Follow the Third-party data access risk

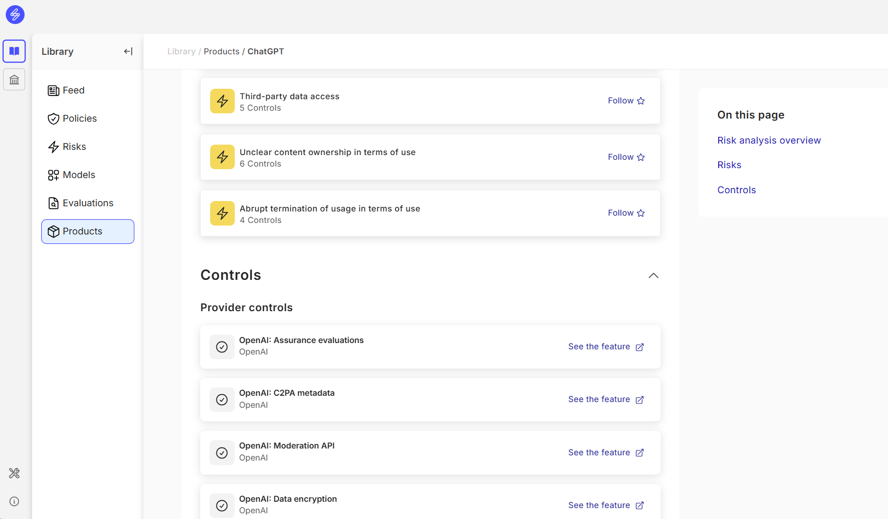(x=626, y=101)
